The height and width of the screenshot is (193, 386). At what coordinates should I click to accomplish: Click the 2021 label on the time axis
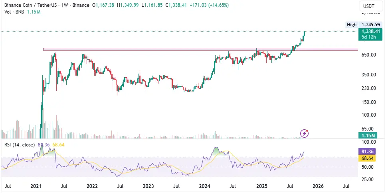(36, 186)
